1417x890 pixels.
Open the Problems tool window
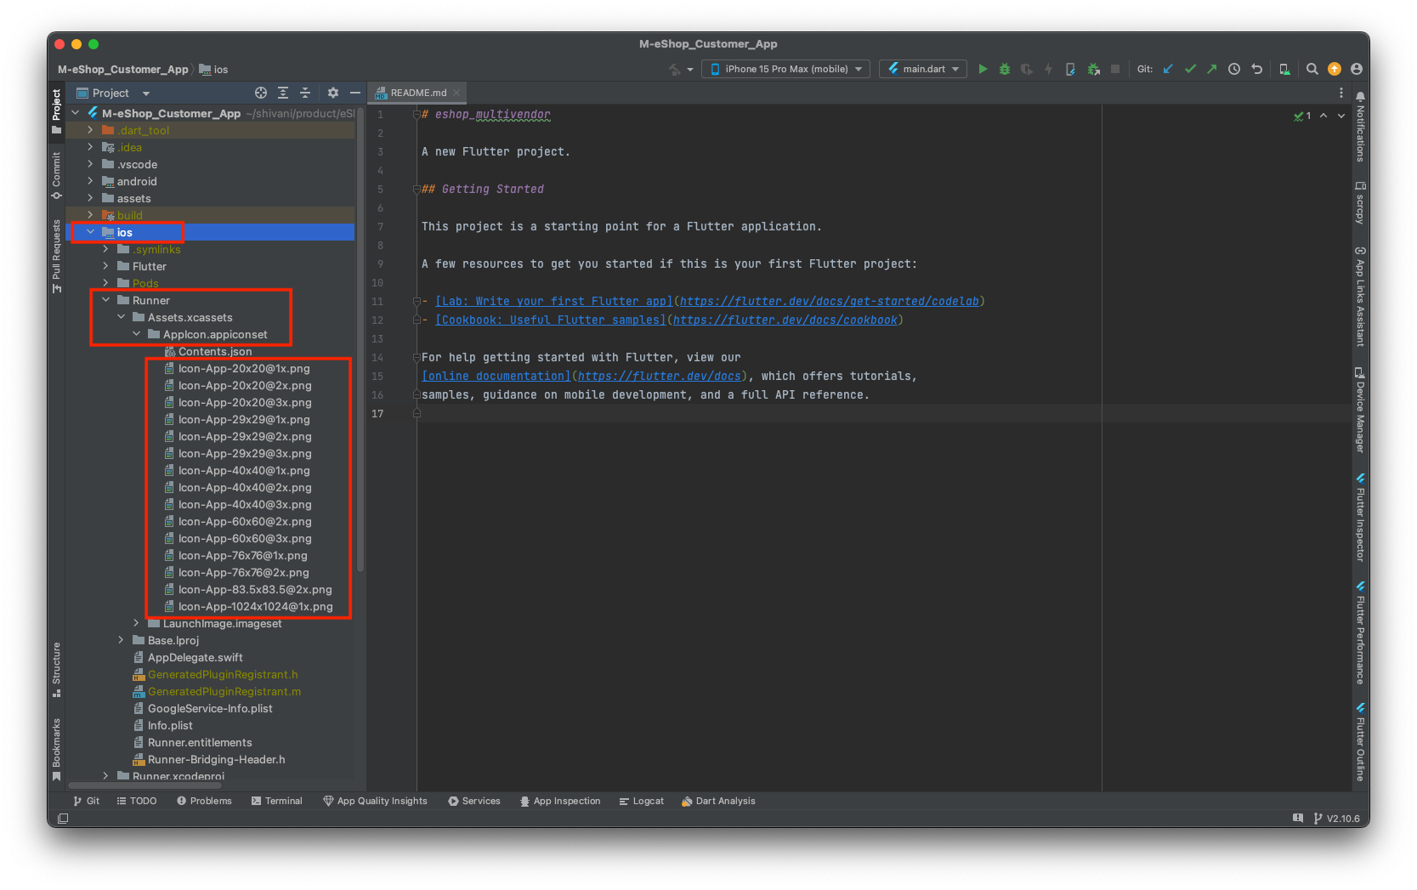204,801
